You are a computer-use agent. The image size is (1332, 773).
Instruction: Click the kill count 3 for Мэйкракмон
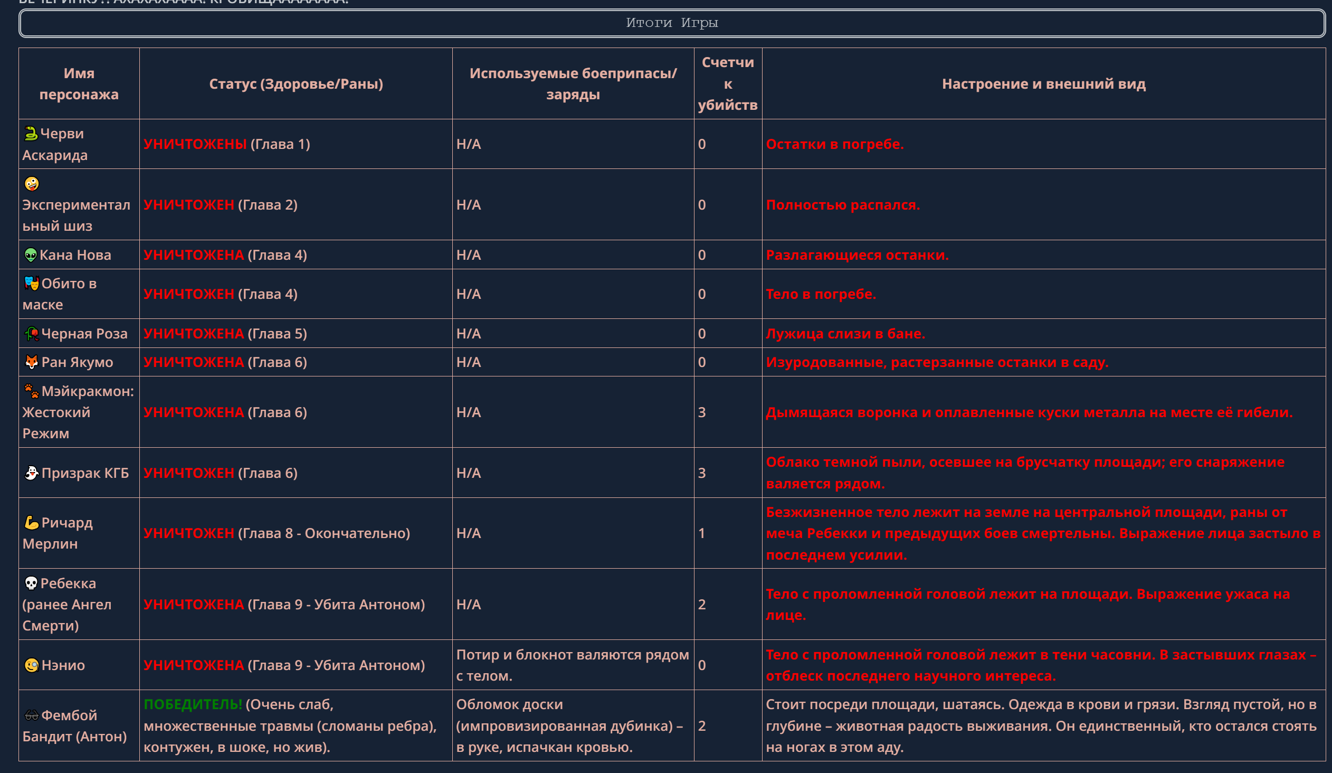coord(702,412)
